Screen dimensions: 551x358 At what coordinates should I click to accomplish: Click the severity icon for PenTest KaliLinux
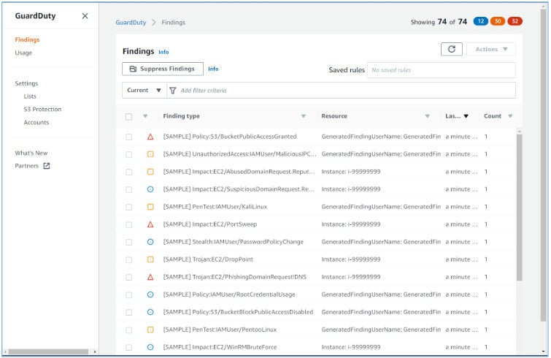coord(150,207)
